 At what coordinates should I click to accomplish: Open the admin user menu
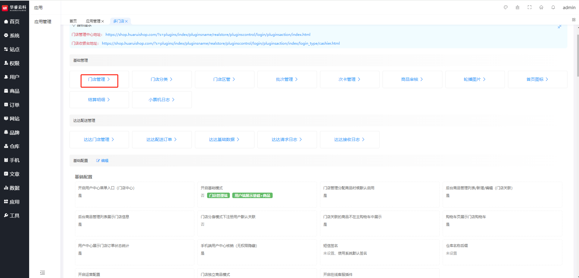569,8
